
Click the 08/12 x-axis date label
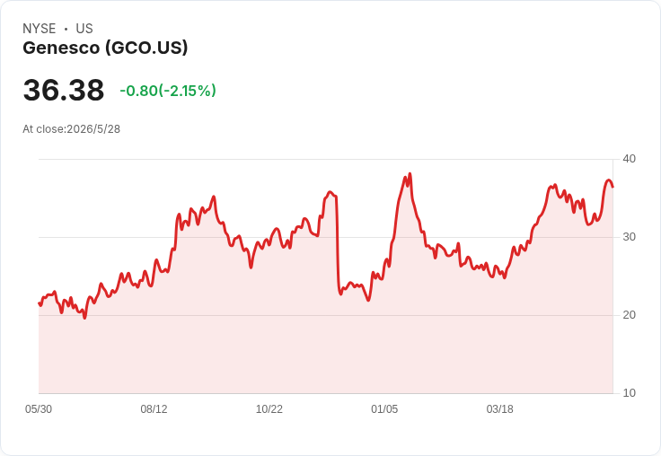pyautogui.click(x=154, y=409)
